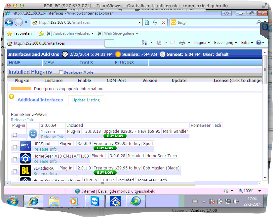Open the 100% zoom level dropdown
The image size is (273, 217).
pyautogui.click(x=259, y=191)
